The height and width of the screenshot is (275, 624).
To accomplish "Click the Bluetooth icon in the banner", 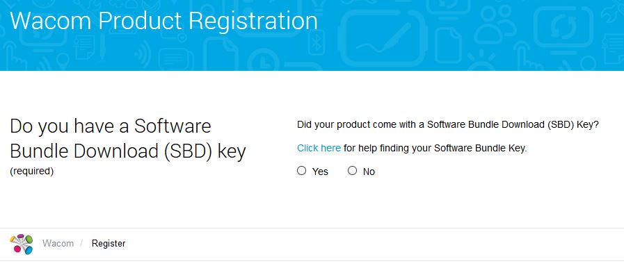I will click(x=317, y=42).
